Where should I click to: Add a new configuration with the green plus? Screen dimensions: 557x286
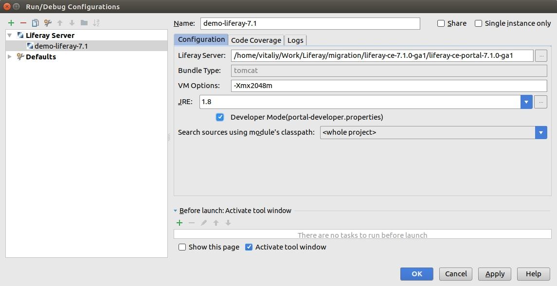(x=11, y=23)
